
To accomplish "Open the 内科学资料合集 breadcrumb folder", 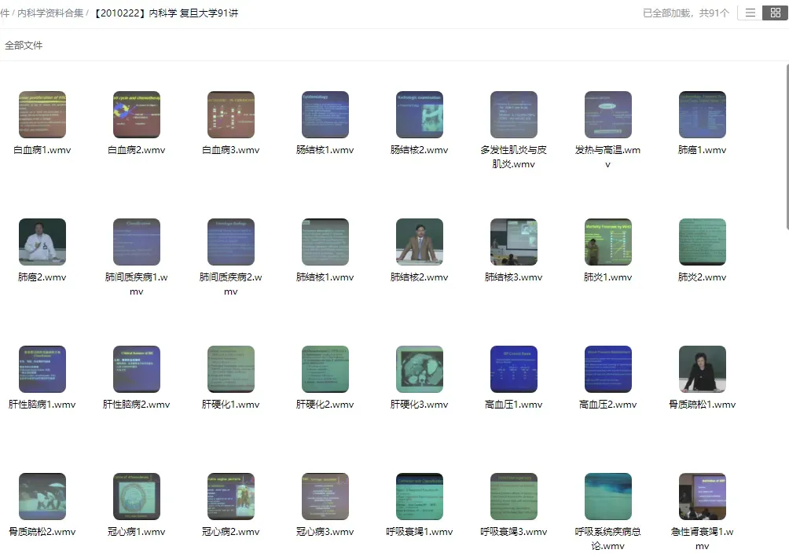I will pos(50,13).
